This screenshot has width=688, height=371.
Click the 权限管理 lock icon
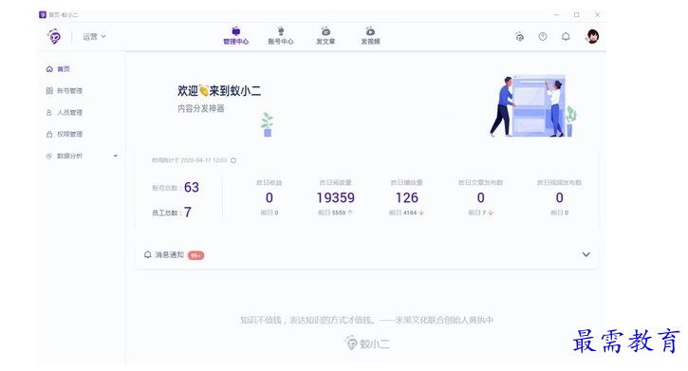tap(49, 134)
